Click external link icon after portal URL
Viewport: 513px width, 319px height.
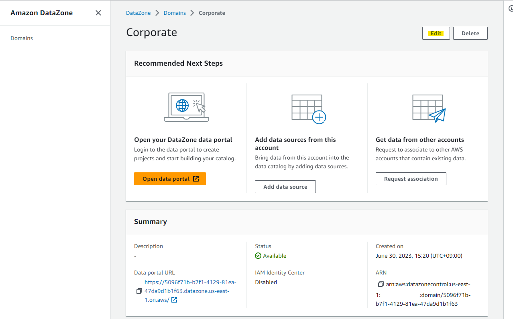174,300
